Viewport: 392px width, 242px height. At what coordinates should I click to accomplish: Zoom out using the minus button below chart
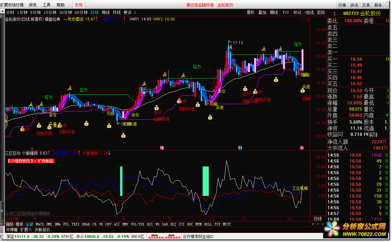pos(318,224)
